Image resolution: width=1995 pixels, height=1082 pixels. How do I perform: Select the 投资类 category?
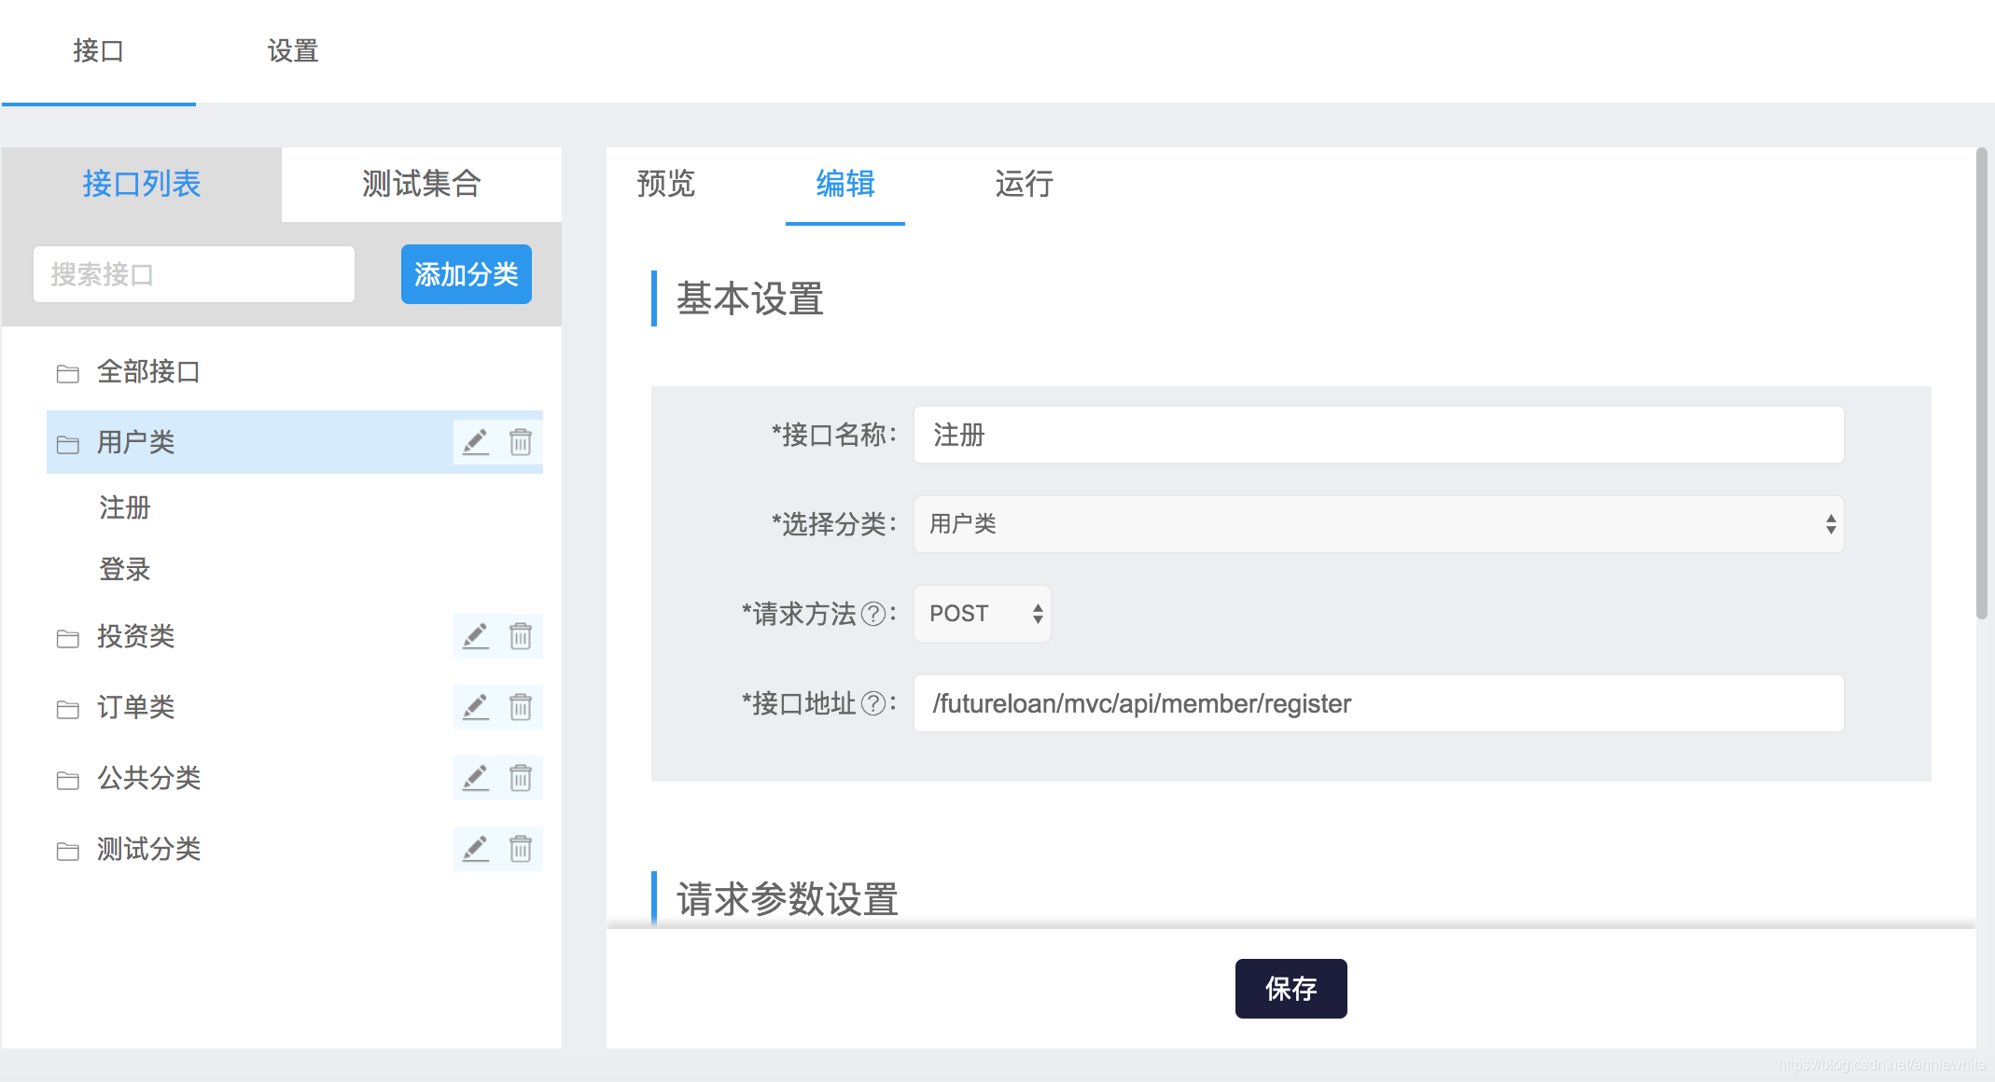(x=136, y=636)
